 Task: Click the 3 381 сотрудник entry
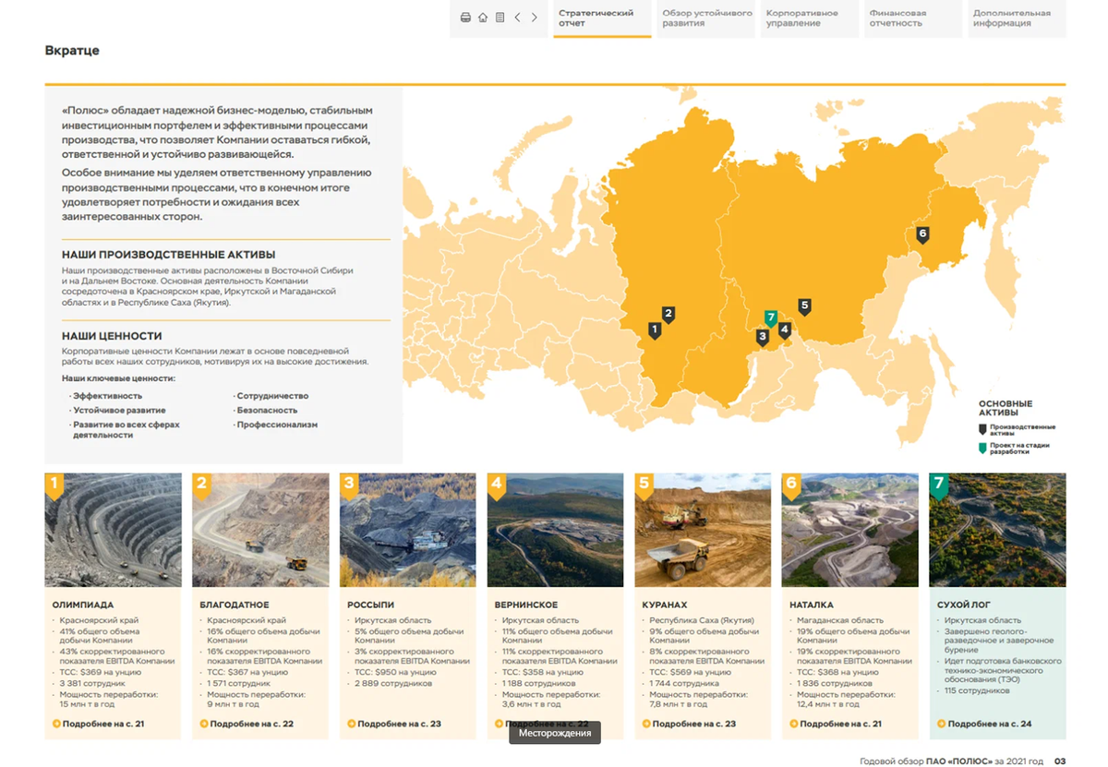click(x=92, y=684)
